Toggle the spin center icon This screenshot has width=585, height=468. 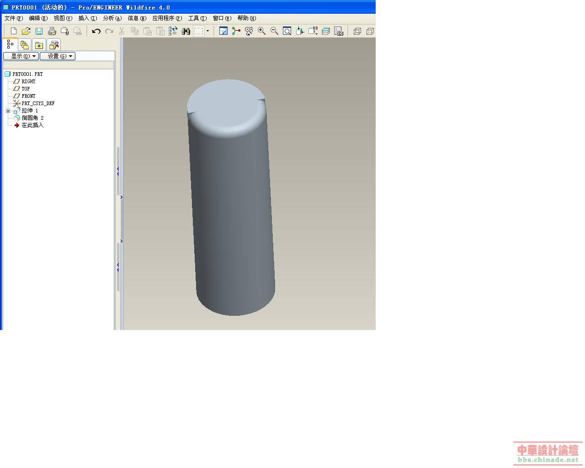point(236,31)
